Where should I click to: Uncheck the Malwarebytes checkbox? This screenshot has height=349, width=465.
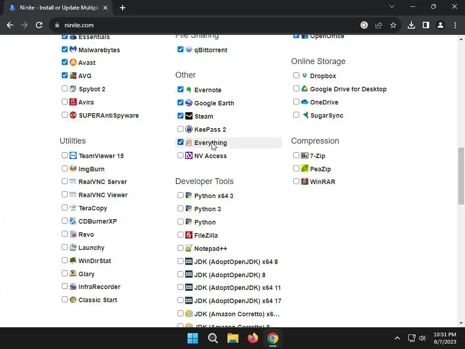(64, 49)
